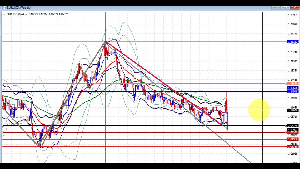The height and width of the screenshot is (169, 300).
Task: Select the 1.15678 blue price label
Action: click(x=293, y=88)
